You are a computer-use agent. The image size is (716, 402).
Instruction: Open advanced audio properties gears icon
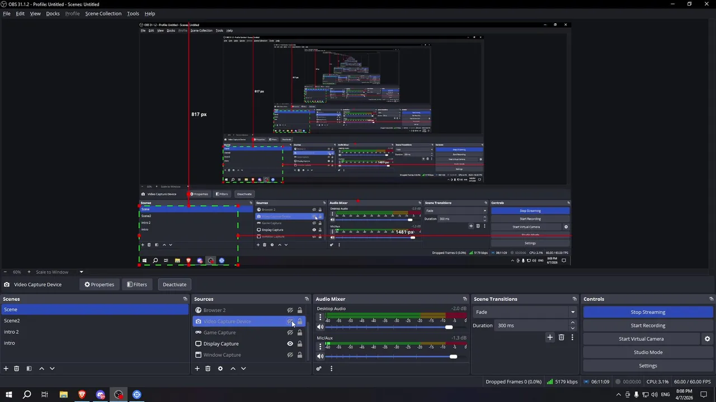(319, 368)
